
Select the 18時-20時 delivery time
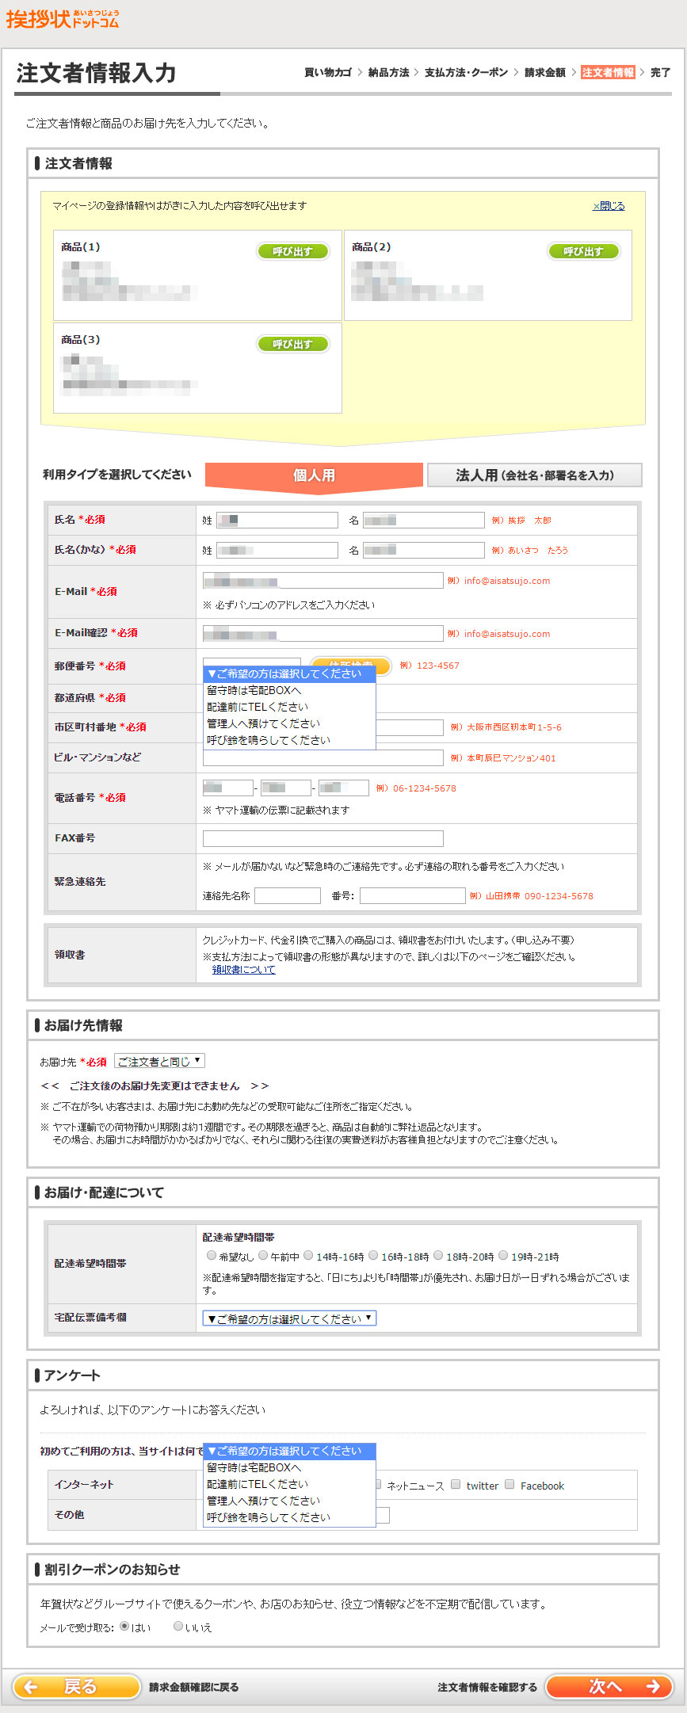coord(437,1255)
